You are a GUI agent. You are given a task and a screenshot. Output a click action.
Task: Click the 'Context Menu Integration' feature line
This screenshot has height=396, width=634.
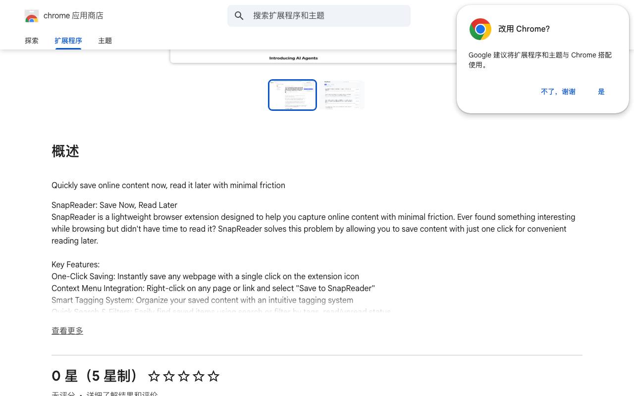[x=213, y=288]
